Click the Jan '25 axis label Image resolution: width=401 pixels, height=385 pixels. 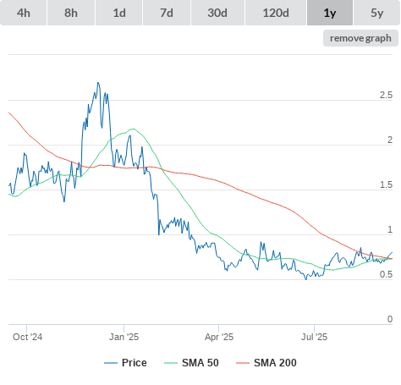pyautogui.click(x=124, y=337)
